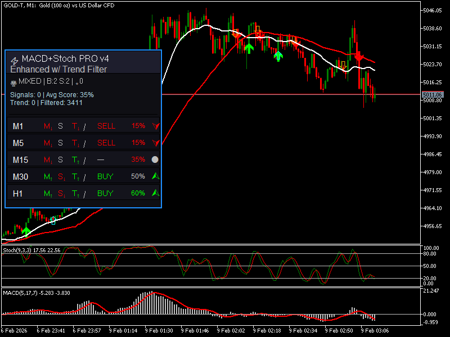Click the scale icon beside MIXED
This screenshot has width=450, height=337.
(x=13, y=84)
